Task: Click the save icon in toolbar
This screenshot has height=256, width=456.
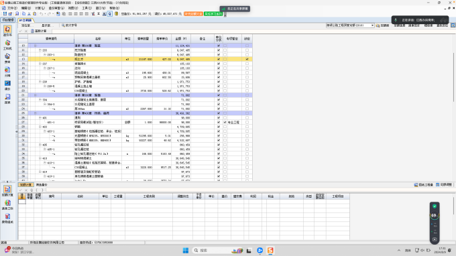Action: 5,13
